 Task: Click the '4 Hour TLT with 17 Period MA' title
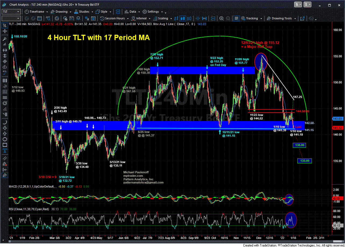98,38
